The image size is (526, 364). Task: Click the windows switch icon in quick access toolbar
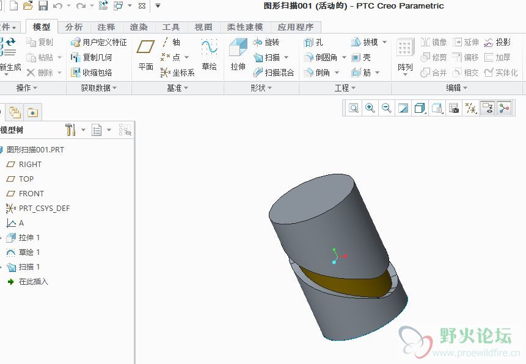118,5
